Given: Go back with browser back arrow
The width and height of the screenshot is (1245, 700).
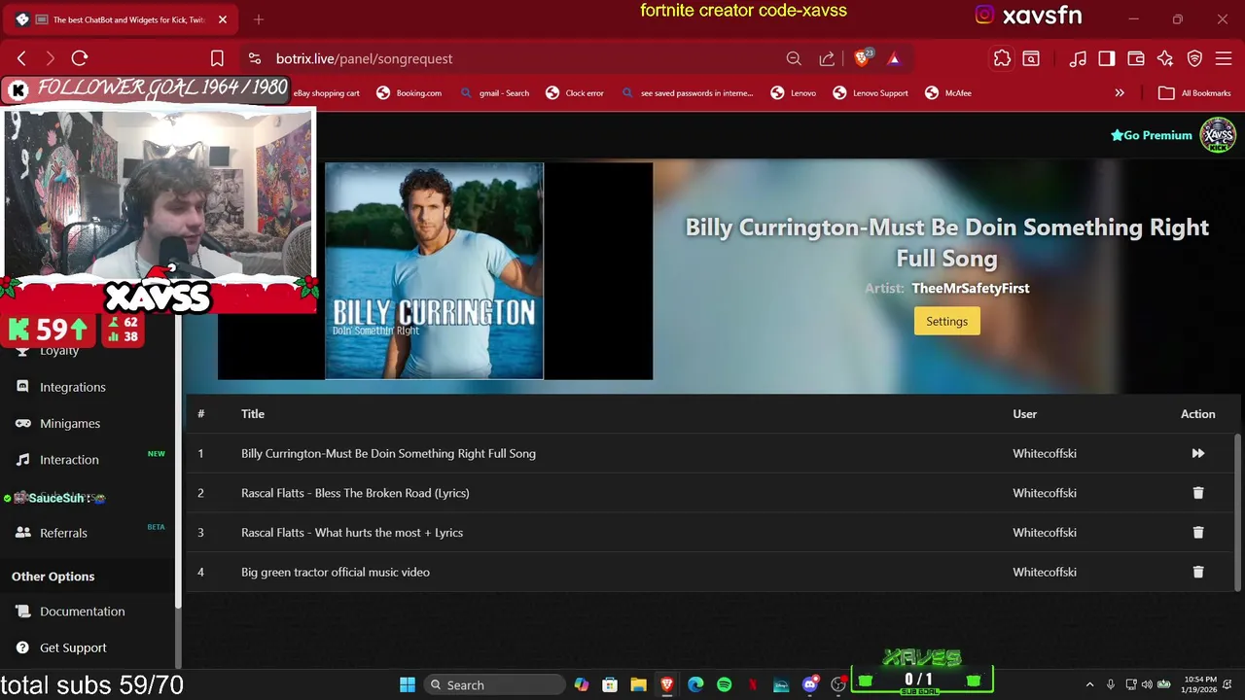Looking at the screenshot, I should tap(21, 58).
